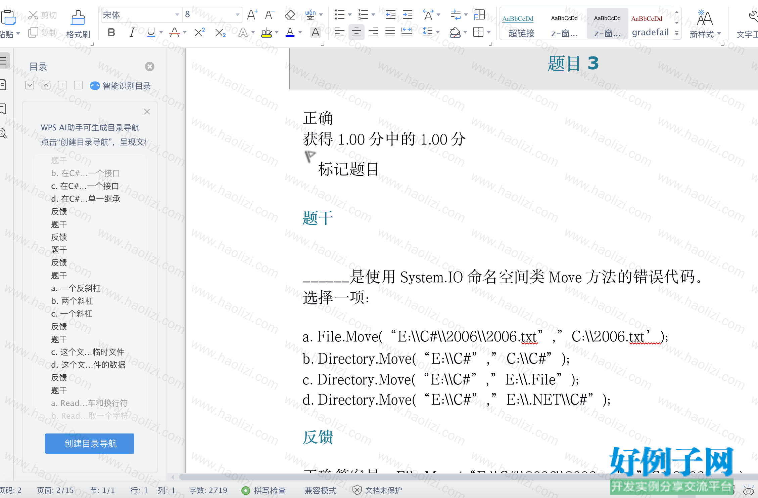This screenshot has width=758, height=498.
Task: Click the Paste clipboard icon
Action: (8, 17)
